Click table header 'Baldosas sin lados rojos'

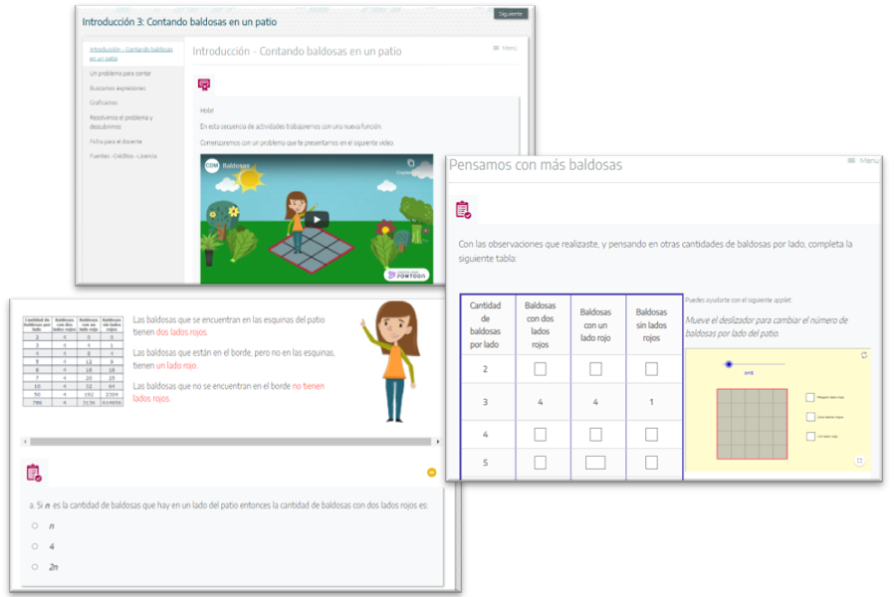[x=651, y=324]
